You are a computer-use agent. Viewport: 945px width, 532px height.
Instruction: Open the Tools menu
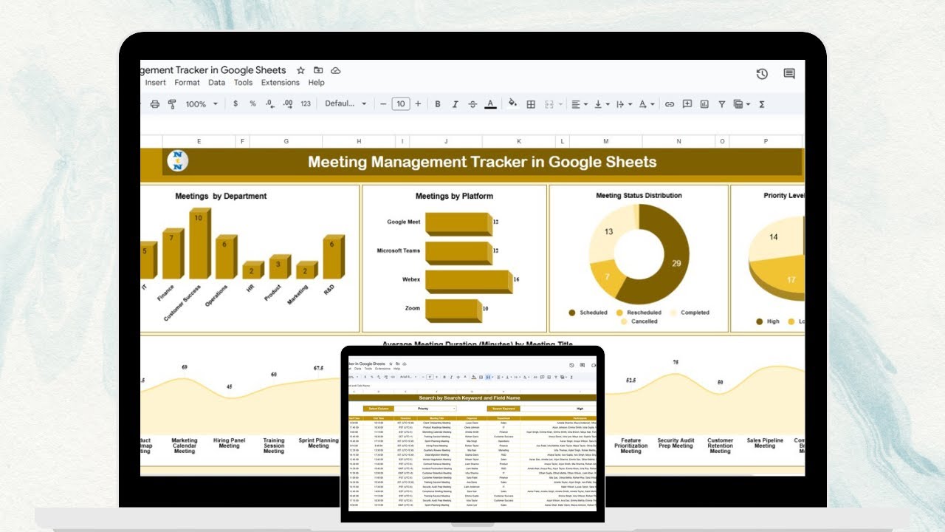(x=243, y=83)
